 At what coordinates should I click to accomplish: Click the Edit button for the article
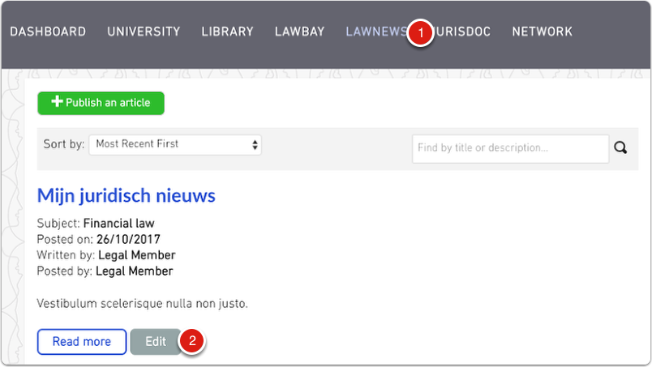(156, 342)
